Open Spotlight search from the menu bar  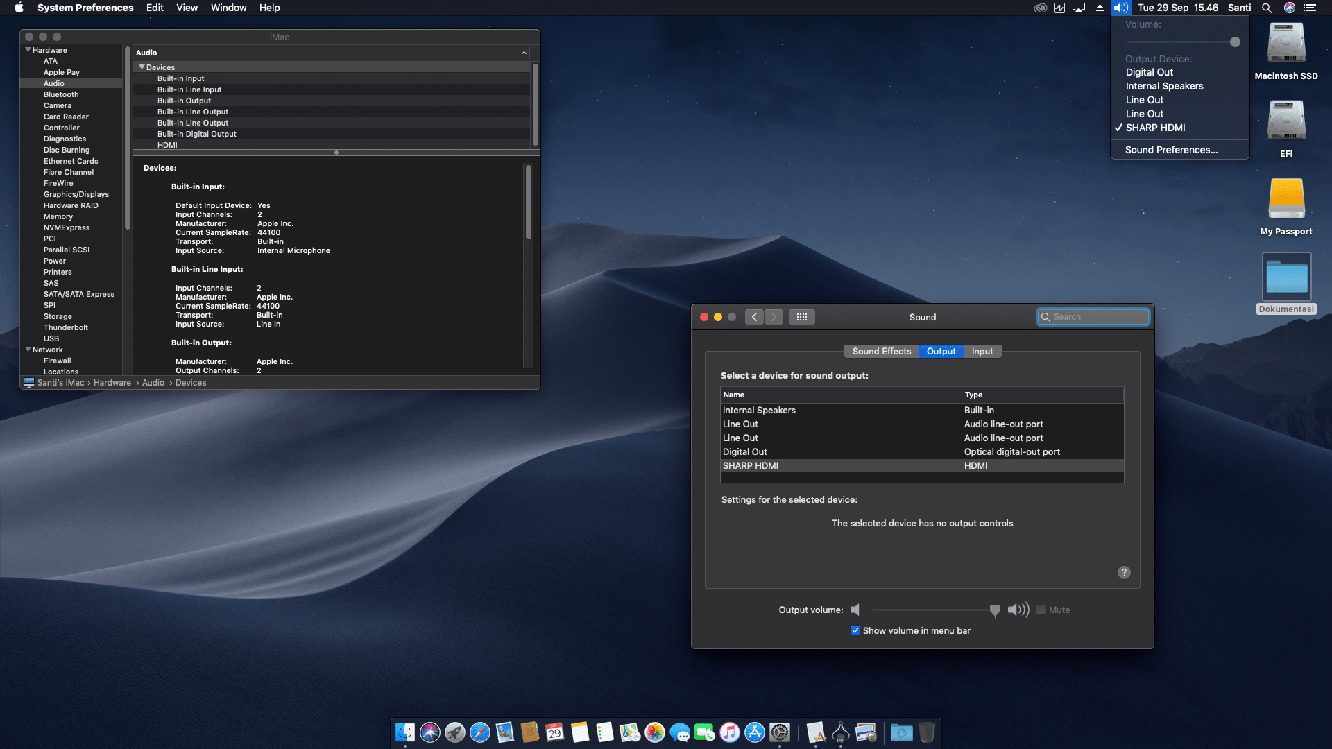pyautogui.click(x=1266, y=8)
